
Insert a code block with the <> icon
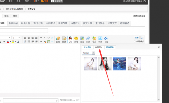[48, 38]
